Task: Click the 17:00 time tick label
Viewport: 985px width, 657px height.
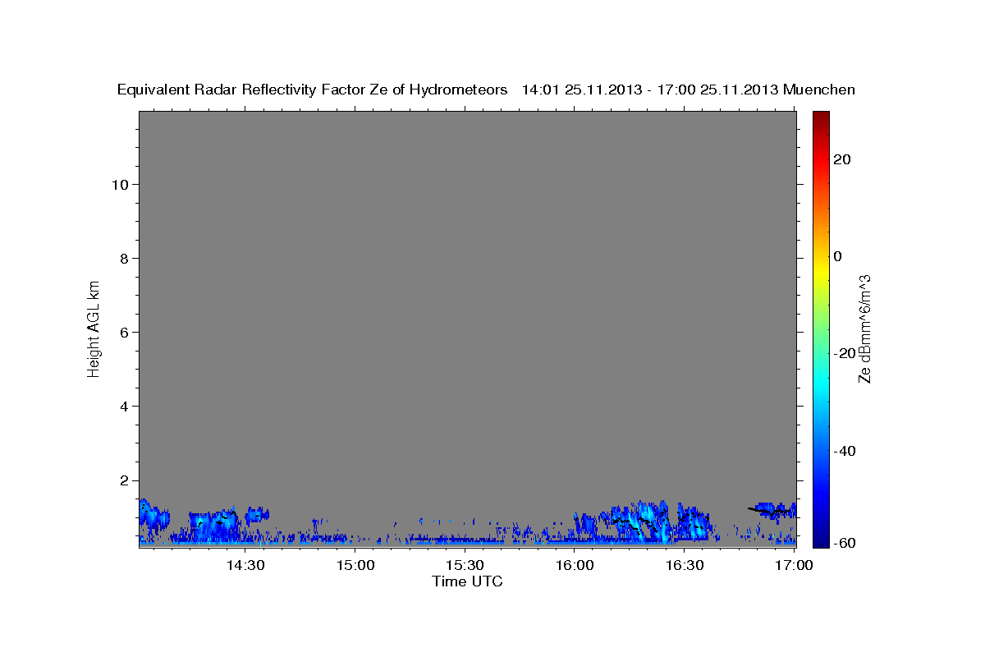Action: [x=794, y=566]
